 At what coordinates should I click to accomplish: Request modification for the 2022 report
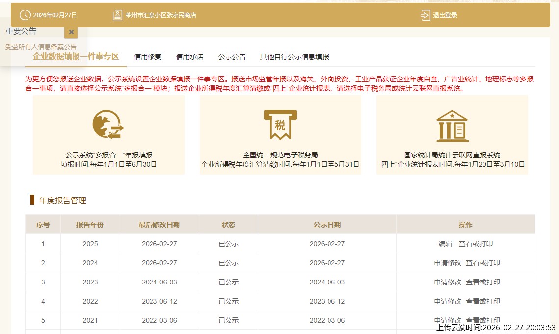[x=448, y=301]
